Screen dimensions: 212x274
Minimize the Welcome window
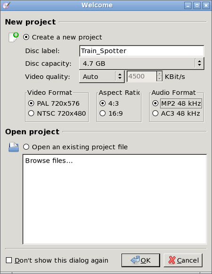click(x=188, y=6)
